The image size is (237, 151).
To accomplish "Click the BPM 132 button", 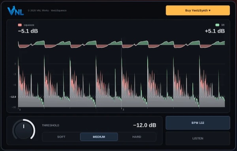I will [198, 123].
